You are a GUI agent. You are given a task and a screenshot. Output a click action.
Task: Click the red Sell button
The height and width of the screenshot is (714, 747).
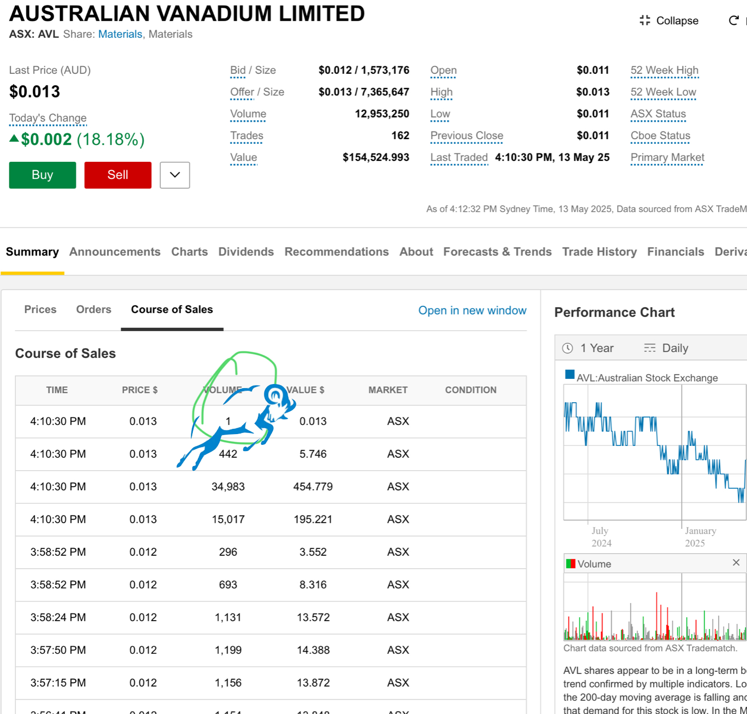coord(118,175)
